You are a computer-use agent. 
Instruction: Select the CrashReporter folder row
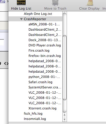pyautogui.click(x=35, y=19)
